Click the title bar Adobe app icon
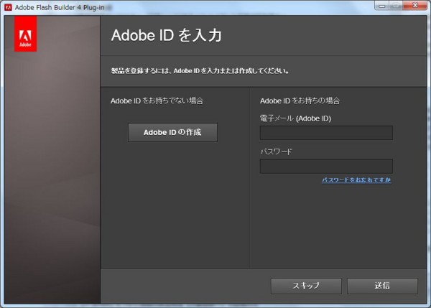Image resolution: width=431 pixels, height=308 pixels. [8, 7]
